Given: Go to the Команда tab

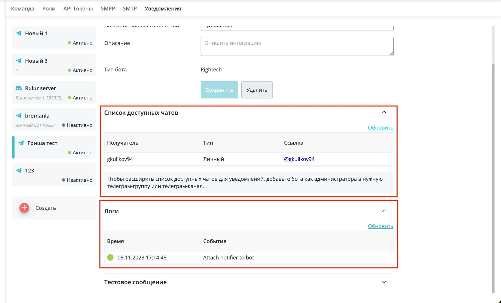Looking at the screenshot, I should 23,9.
